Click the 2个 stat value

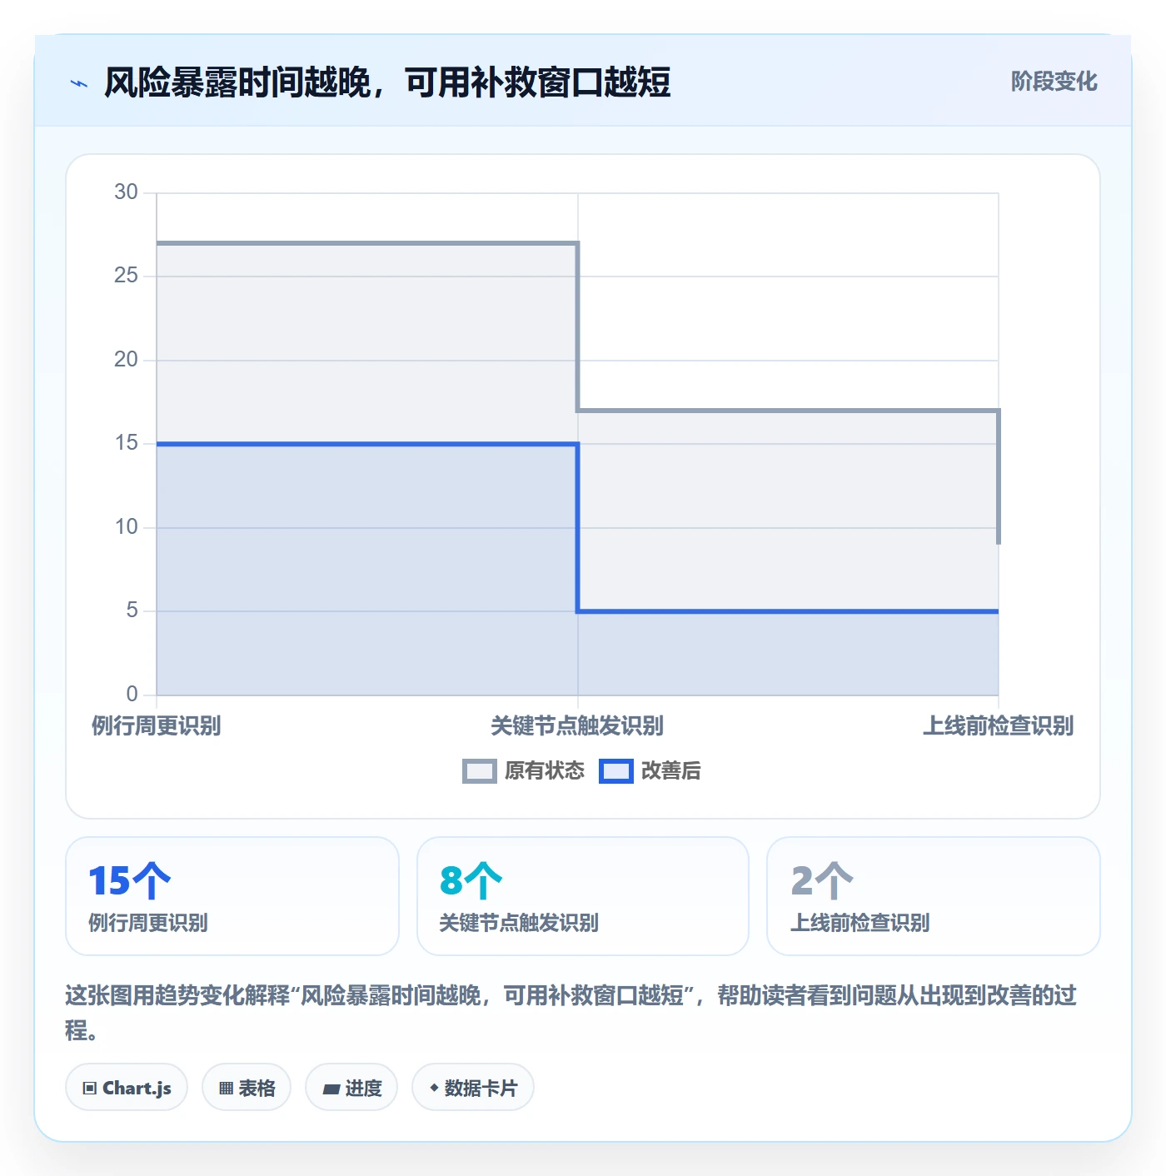pyautogui.click(x=822, y=881)
